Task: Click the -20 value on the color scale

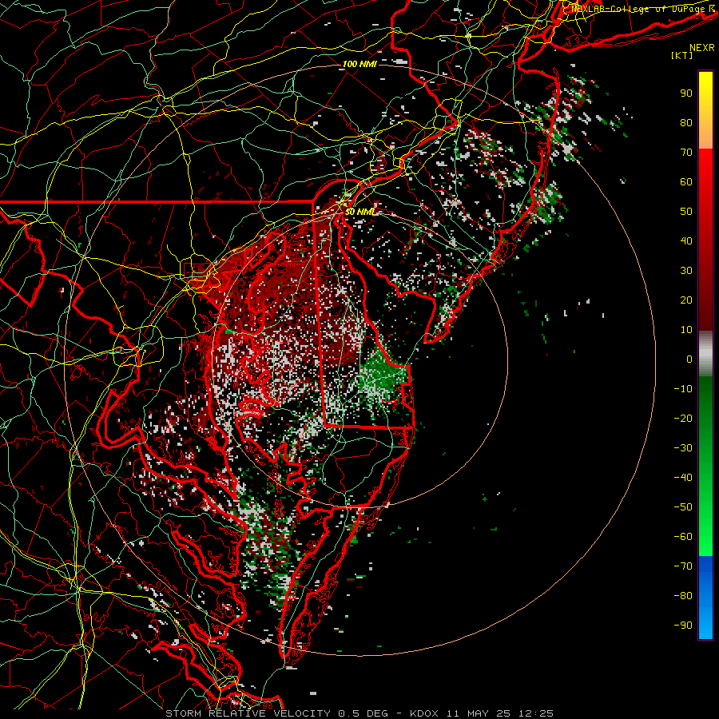Action: [683, 419]
